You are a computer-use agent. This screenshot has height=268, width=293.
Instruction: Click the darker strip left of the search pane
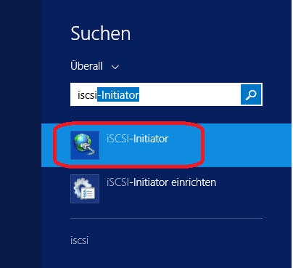[20, 134]
